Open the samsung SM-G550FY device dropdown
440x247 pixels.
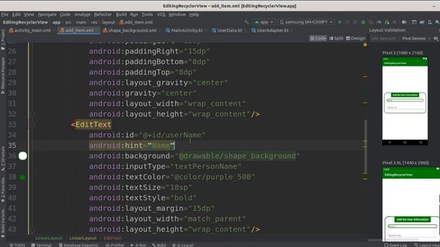(x=306, y=22)
